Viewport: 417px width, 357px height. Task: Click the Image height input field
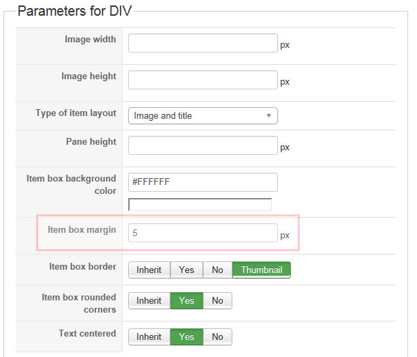(x=202, y=80)
